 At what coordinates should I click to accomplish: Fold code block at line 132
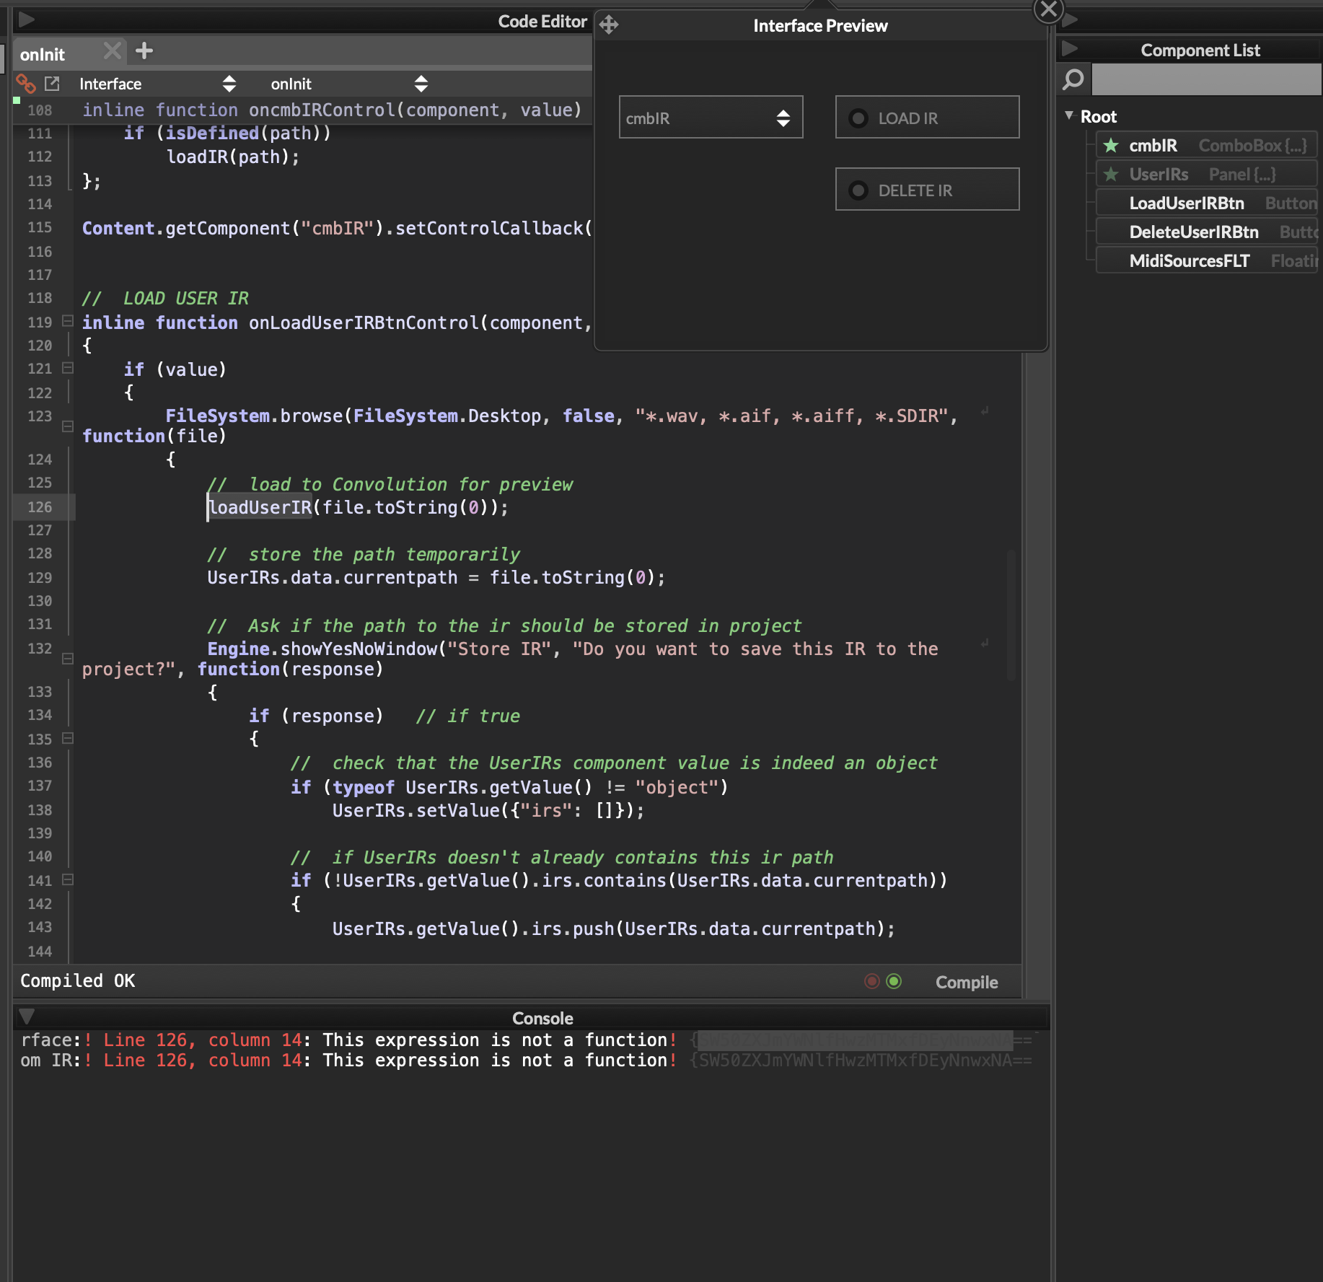tap(67, 659)
